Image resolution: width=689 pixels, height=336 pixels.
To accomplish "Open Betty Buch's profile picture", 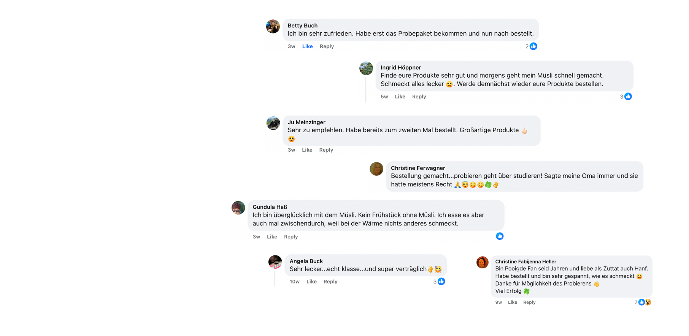I will coord(273,27).
